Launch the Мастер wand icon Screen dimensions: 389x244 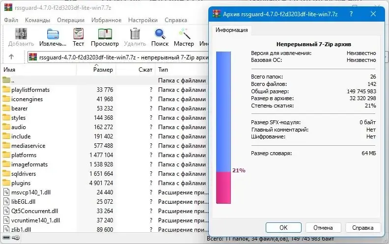184,34
